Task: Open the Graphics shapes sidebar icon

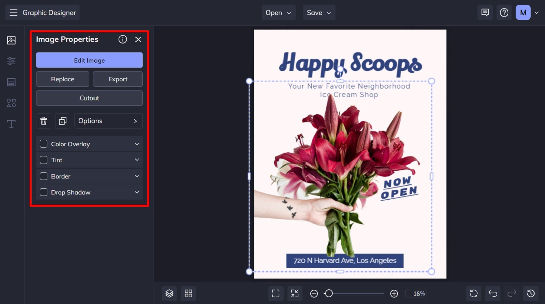Action: click(11, 103)
